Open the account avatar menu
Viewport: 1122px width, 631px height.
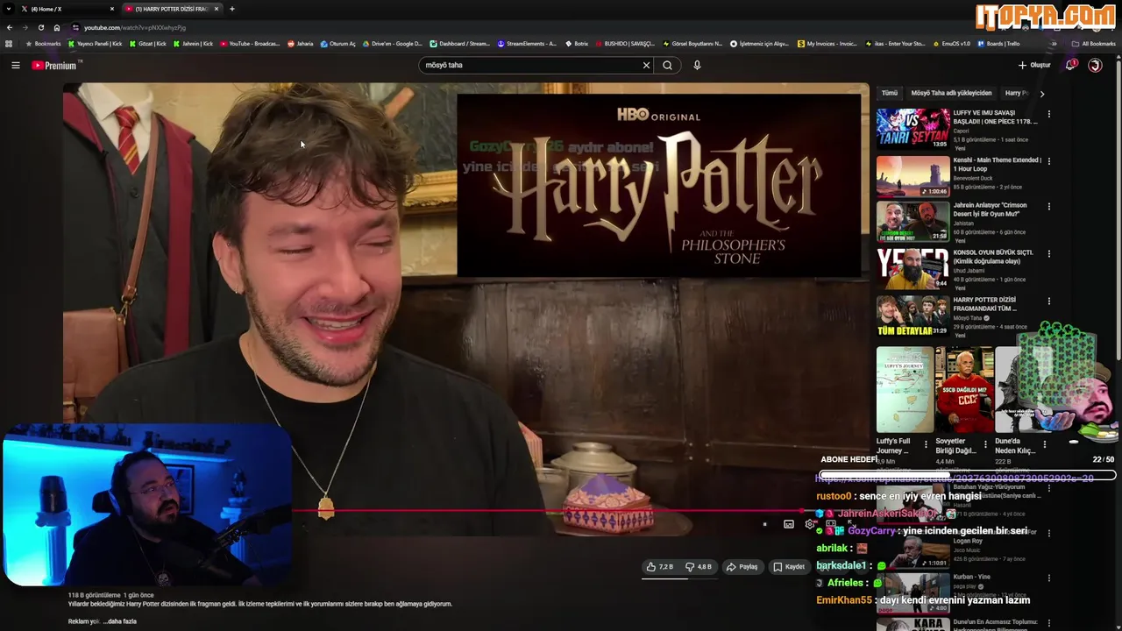click(x=1095, y=65)
